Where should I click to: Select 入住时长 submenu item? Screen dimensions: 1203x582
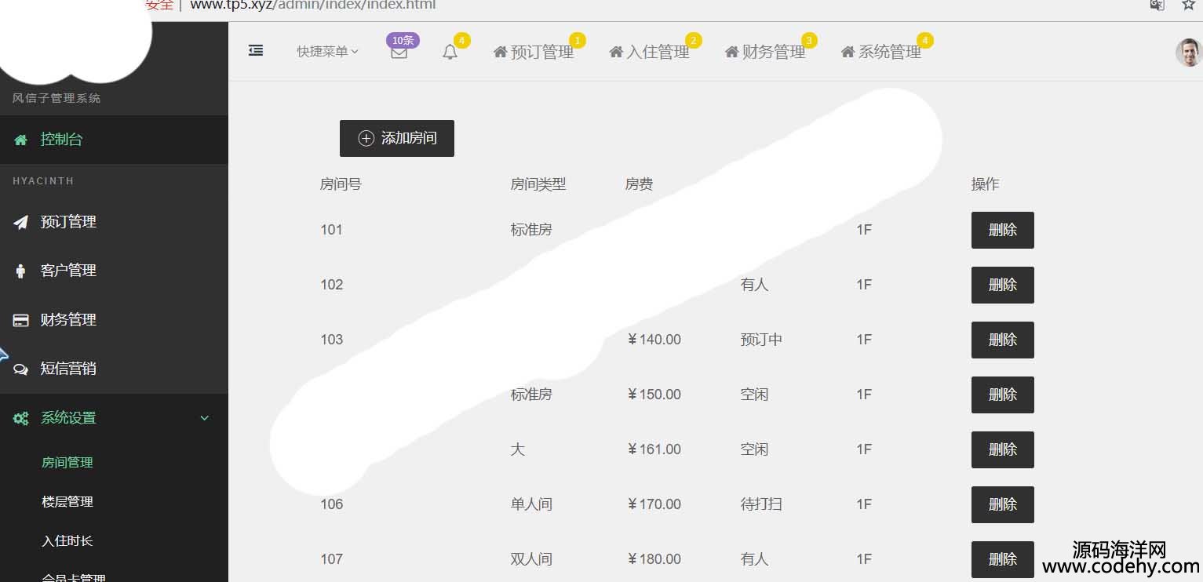tap(67, 541)
